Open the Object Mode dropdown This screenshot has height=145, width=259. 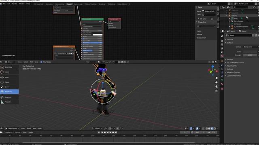tap(12, 128)
